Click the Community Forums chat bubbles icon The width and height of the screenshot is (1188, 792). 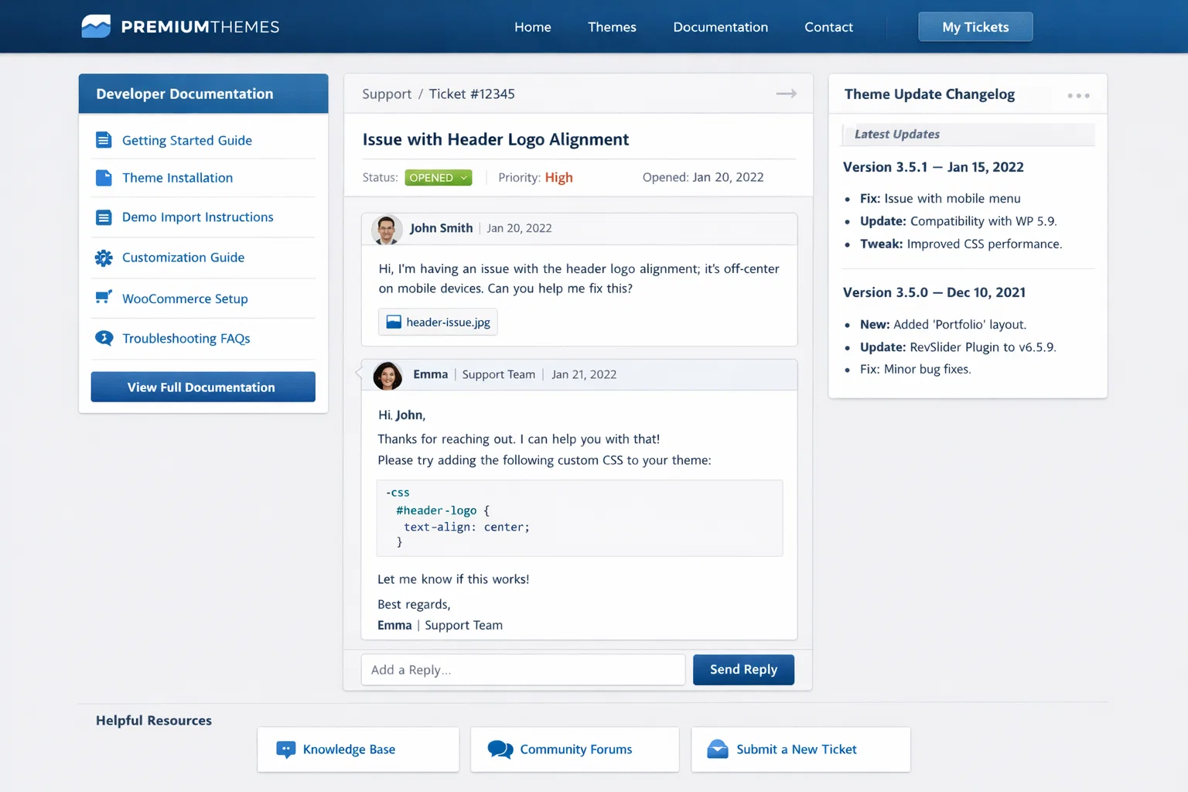tap(500, 749)
